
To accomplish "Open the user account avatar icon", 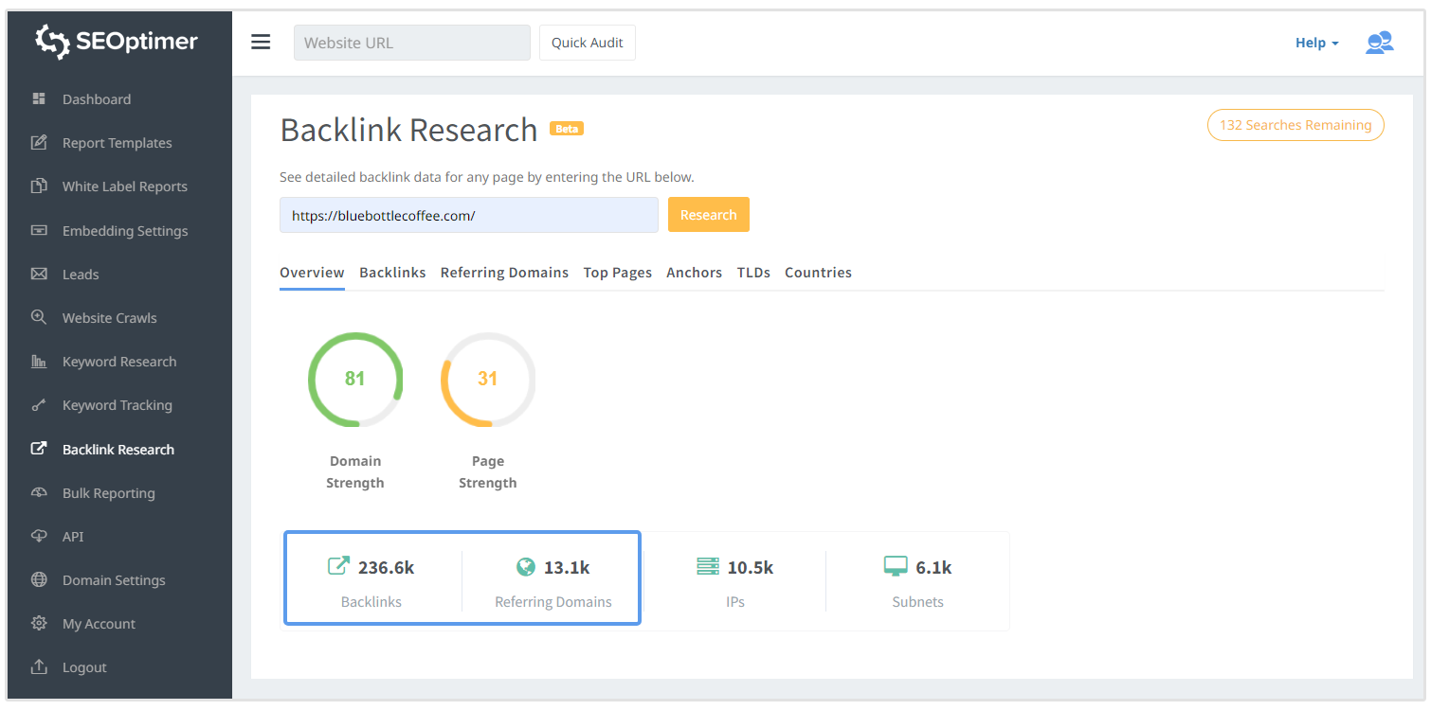I will (1379, 43).
